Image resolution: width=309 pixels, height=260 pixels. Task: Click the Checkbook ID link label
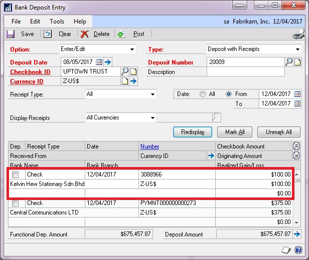click(30, 72)
